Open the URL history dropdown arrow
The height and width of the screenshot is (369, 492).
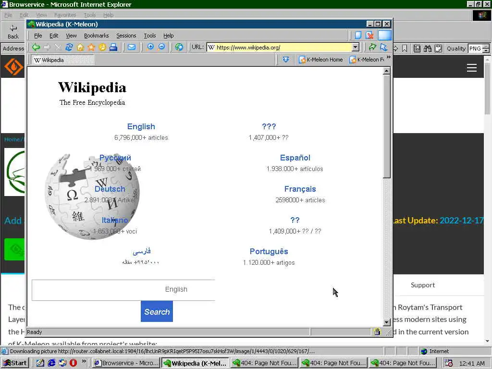pos(355,48)
